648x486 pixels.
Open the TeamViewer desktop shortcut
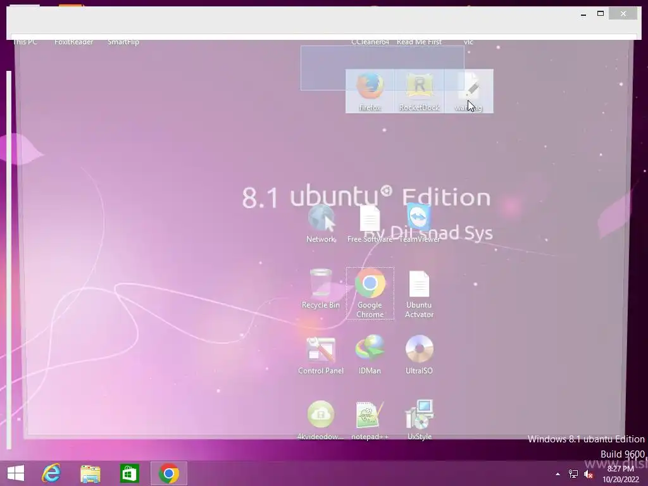[419, 223]
